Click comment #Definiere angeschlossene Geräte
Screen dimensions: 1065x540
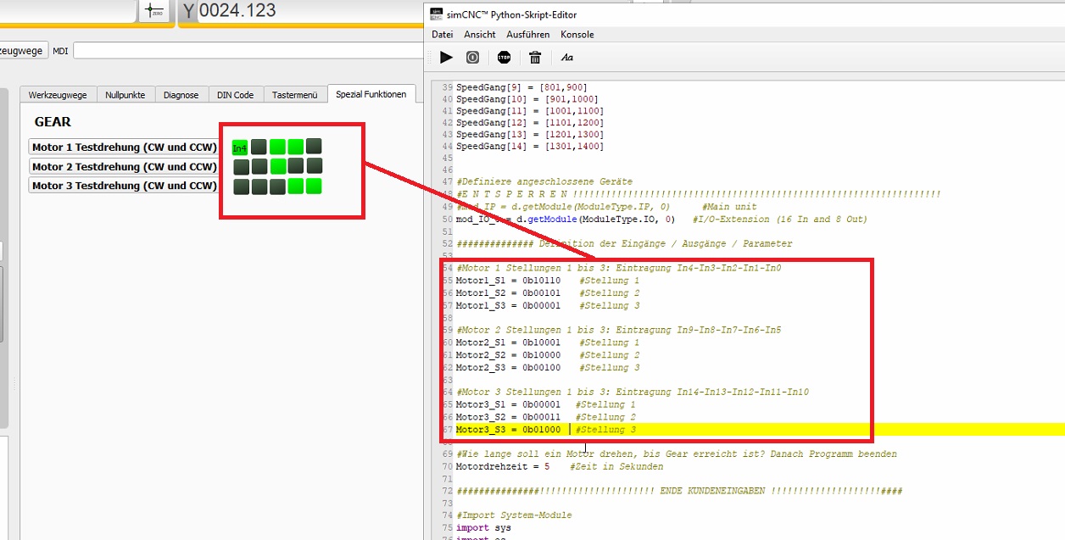(x=544, y=181)
